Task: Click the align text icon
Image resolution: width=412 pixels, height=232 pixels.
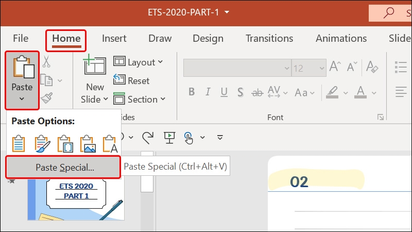Action: click(401, 92)
